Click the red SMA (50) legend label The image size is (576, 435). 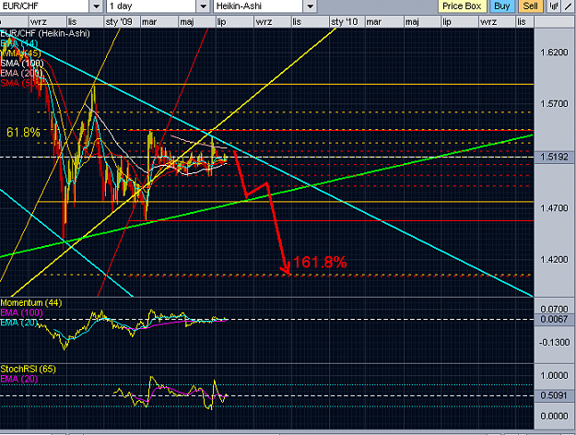tap(20, 83)
